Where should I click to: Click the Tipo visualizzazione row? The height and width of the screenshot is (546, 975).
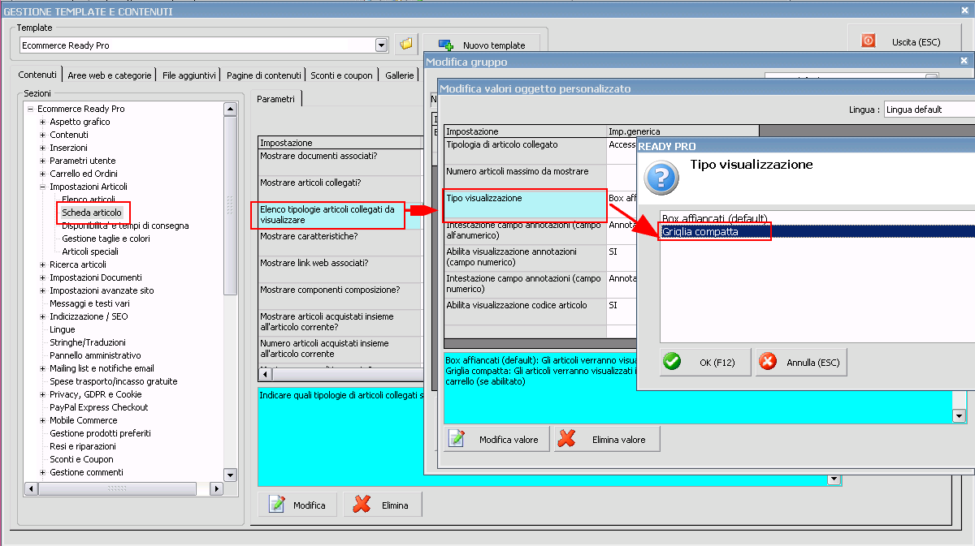tap(525, 204)
